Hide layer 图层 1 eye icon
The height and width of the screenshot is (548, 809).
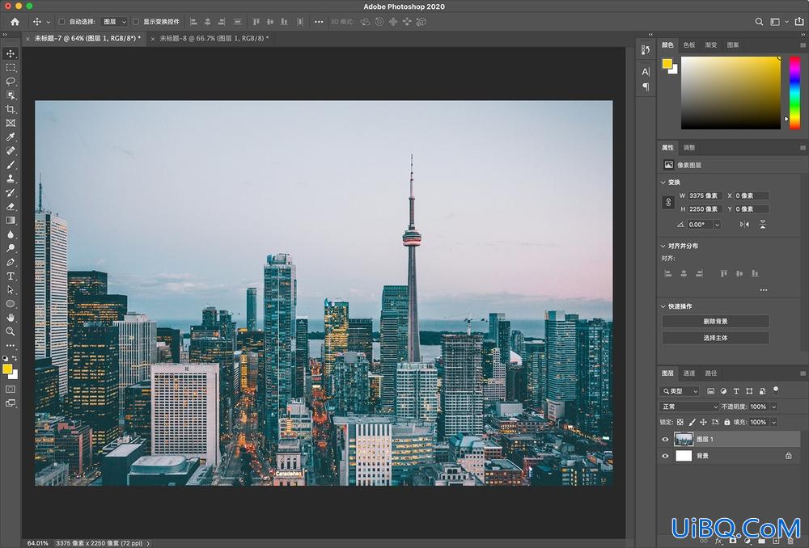665,439
